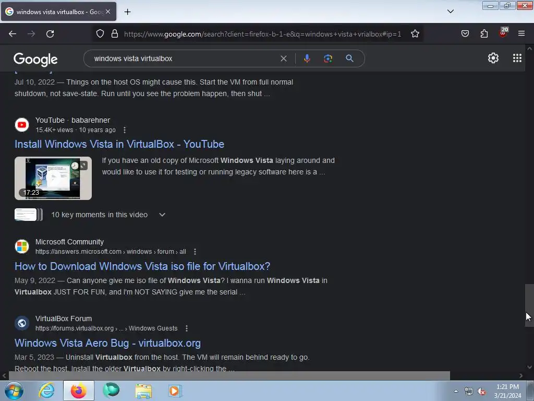Open Google apps grid
Image resolution: width=534 pixels, height=401 pixels.
coord(517,58)
